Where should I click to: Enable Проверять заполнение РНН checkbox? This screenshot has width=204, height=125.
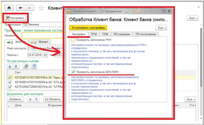[73, 40]
